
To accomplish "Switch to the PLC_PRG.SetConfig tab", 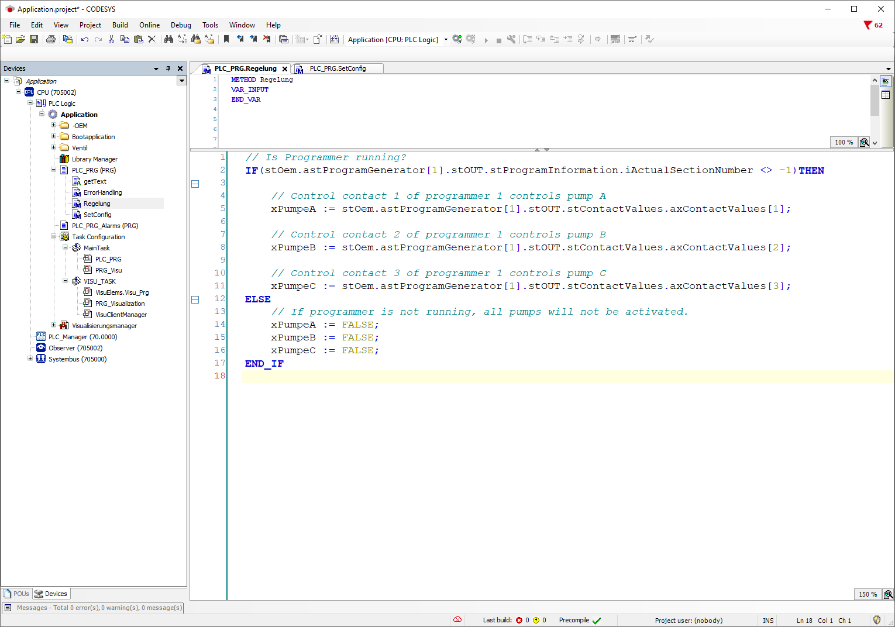I will click(338, 68).
